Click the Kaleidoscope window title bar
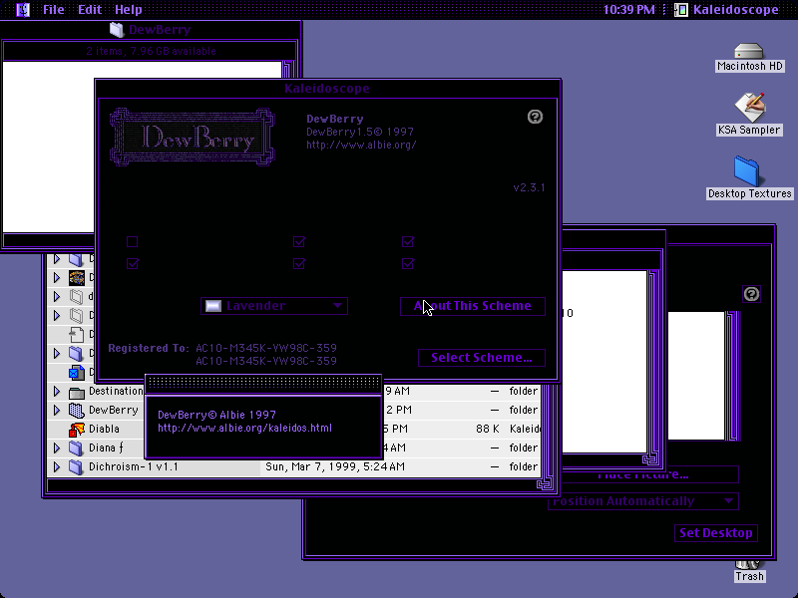This screenshot has width=798, height=598. [328, 89]
